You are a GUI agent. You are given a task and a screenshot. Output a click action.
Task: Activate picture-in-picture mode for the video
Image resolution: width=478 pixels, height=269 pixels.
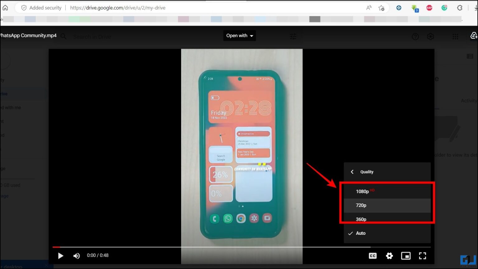[x=406, y=256]
